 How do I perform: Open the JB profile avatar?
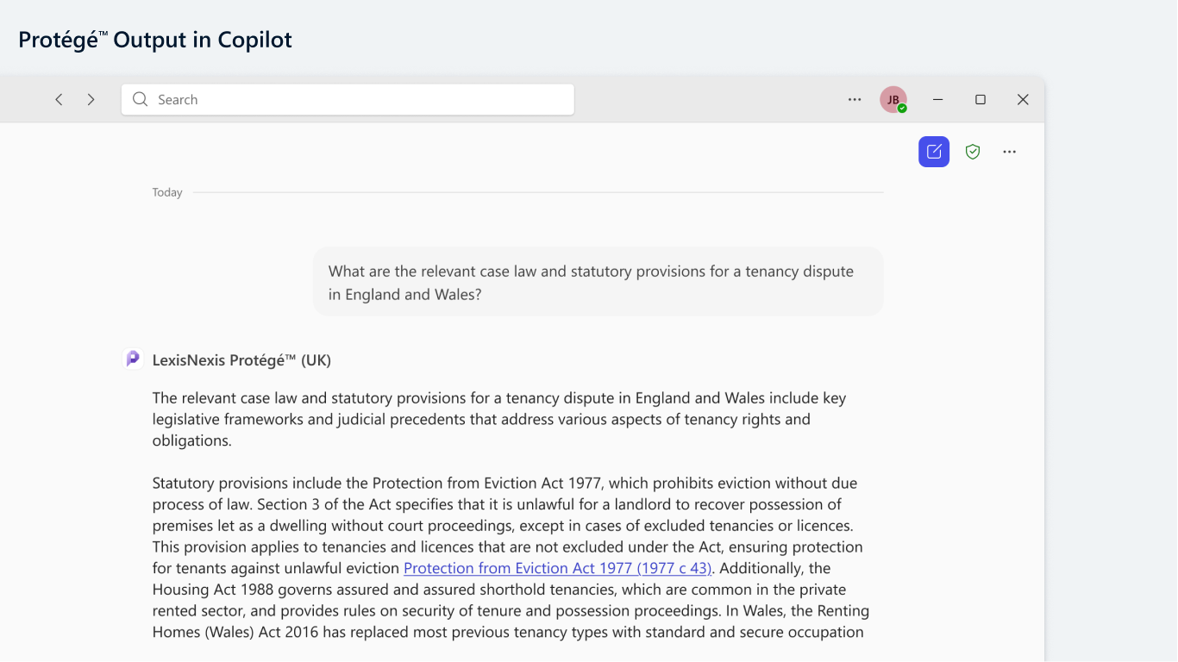click(x=893, y=99)
